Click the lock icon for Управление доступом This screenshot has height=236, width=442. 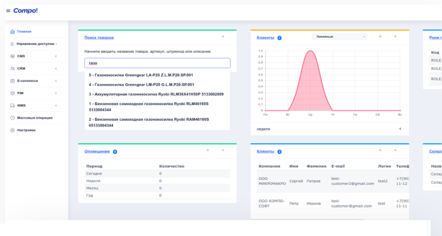tap(12, 44)
